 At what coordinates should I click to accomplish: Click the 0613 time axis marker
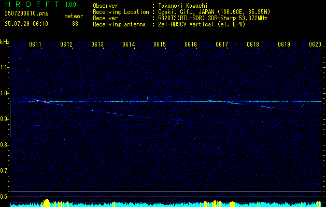97,45
